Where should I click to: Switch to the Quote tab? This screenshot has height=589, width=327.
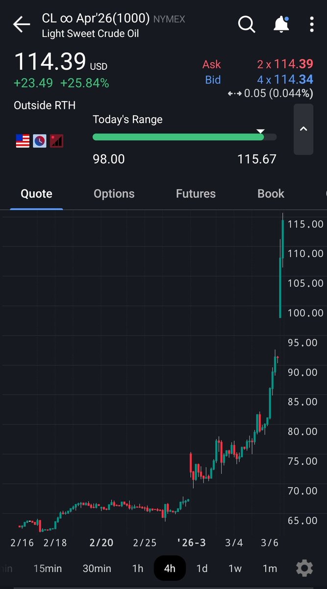tap(36, 194)
